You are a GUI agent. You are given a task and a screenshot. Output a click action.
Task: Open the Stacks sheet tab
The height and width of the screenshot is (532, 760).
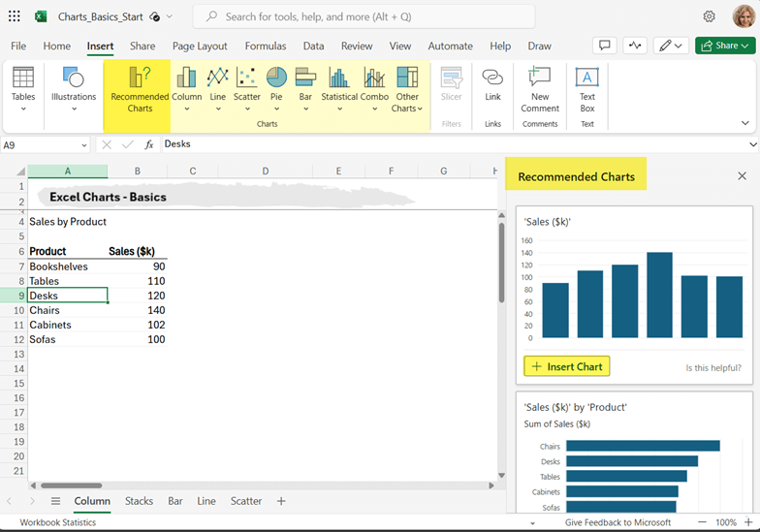coord(140,501)
